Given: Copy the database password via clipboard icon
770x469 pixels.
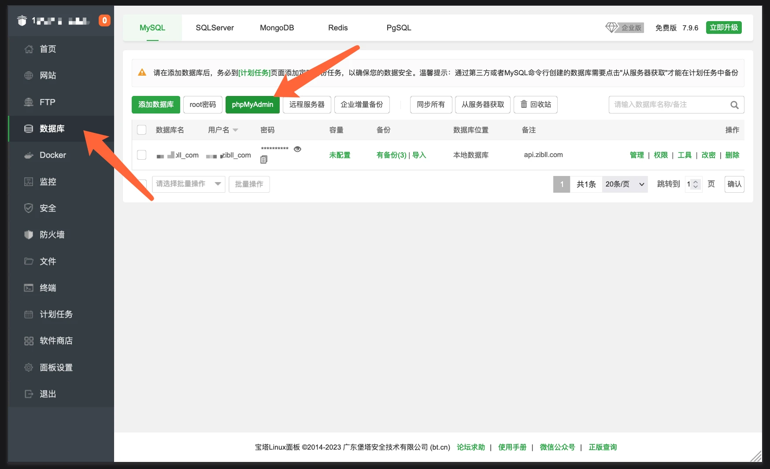Looking at the screenshot, I should coord(264,160).
